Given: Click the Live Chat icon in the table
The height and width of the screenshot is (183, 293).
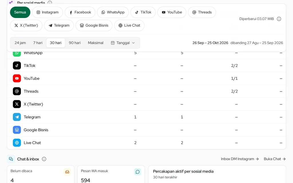Looking at the screenshot, I should pos(17,143).
